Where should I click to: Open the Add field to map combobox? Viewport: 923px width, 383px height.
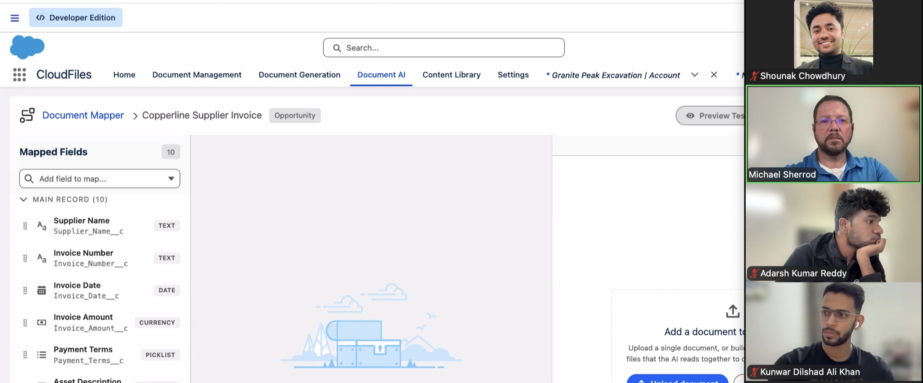pos(100,179)
